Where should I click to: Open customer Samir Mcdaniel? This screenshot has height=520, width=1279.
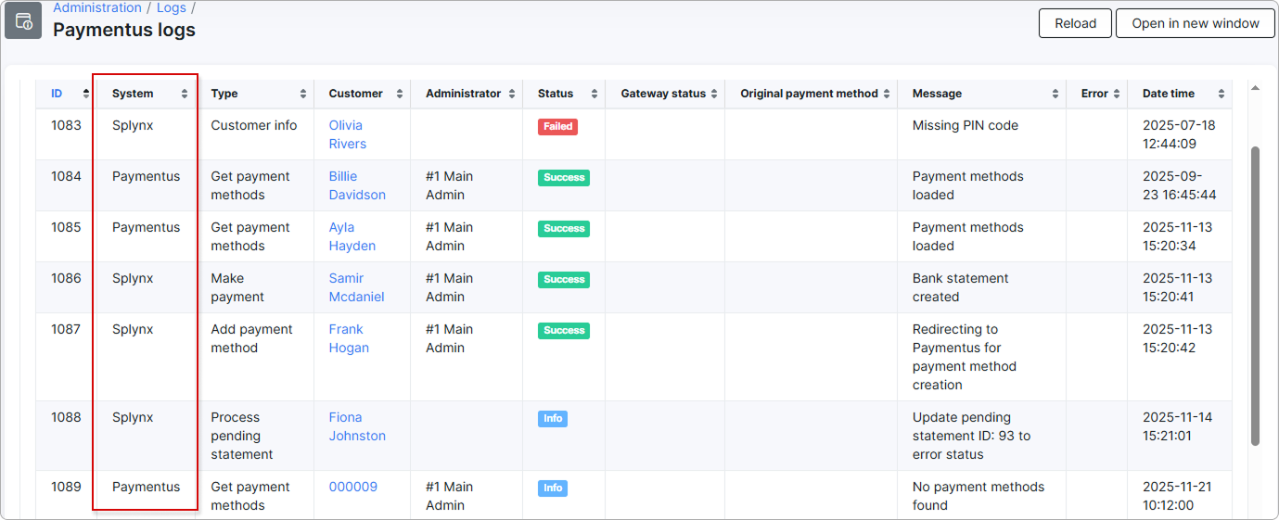click(x=356, y=287)
